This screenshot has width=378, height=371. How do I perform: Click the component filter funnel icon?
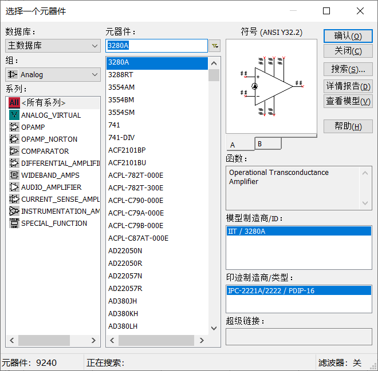[x=215, y=46]
